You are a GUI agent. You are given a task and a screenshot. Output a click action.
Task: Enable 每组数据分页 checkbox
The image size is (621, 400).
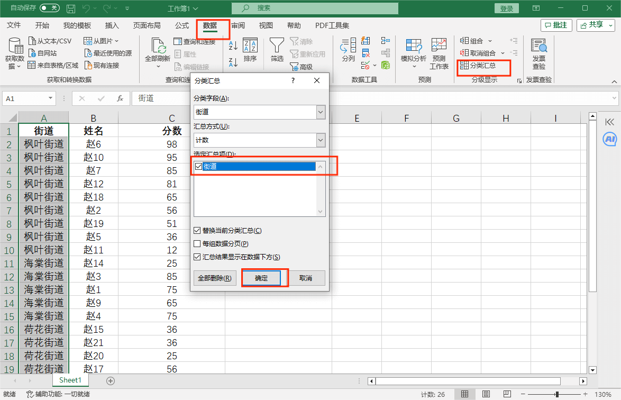pos(197,244)
